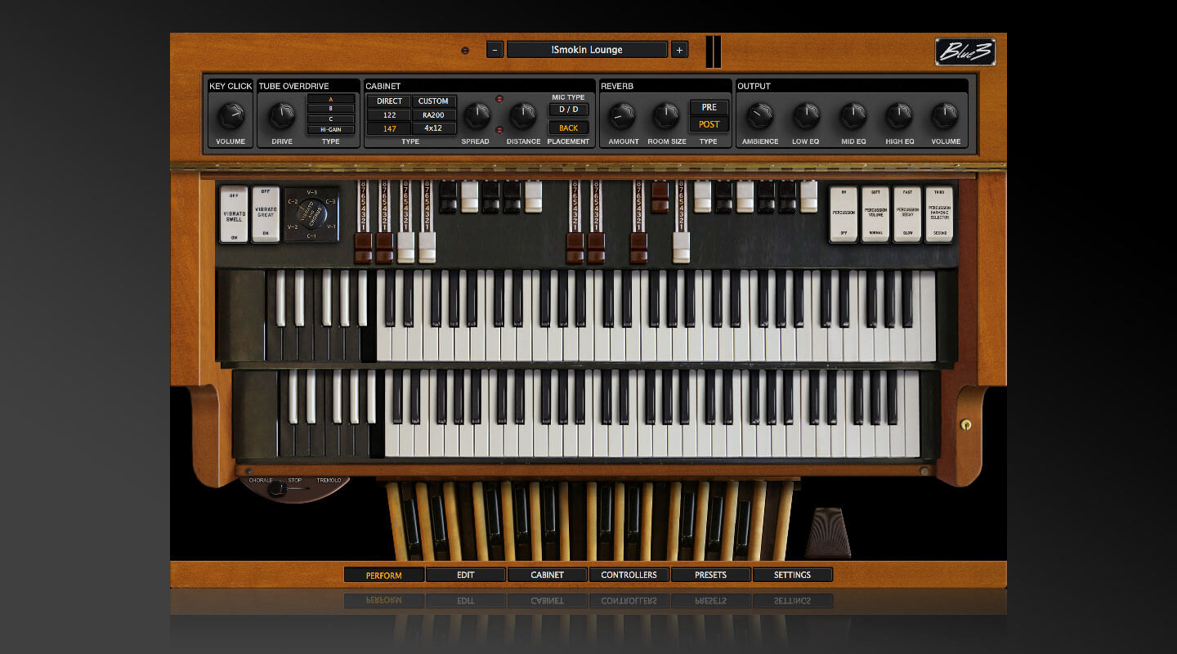Screen dimensions: 1177x654
Task: Go to next preset with plus button
Action: [x=679, y=50]
